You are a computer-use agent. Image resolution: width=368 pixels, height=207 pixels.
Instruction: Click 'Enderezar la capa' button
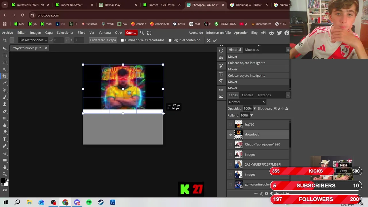pos(103,40)
